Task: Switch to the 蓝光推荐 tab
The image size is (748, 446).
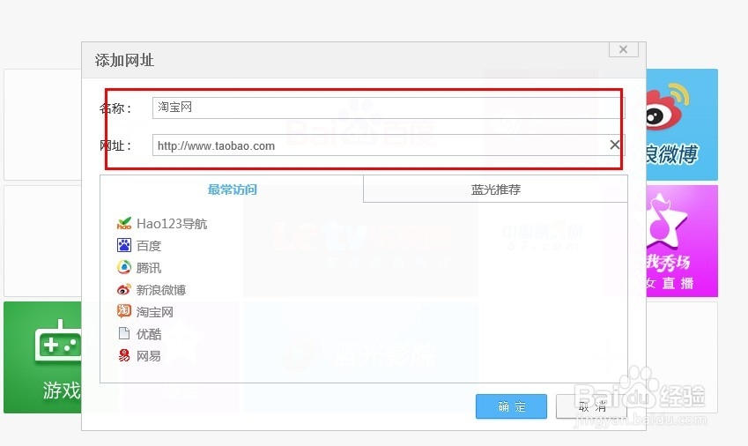Action: (x=496, y=190)
